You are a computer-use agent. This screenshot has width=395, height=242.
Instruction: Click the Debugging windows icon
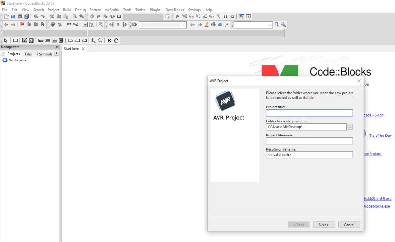(x=241, y=16)
